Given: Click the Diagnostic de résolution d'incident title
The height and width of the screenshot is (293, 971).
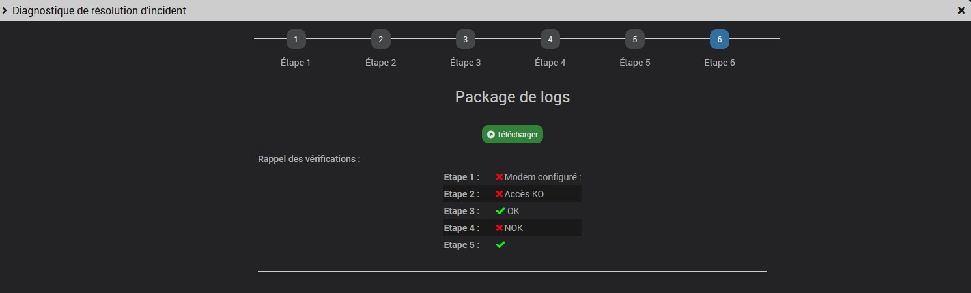Looking at the screenshot, I should coord(99,10).
